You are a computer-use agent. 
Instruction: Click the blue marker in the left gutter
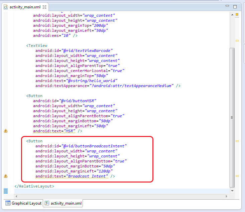(x=5, y=191)
